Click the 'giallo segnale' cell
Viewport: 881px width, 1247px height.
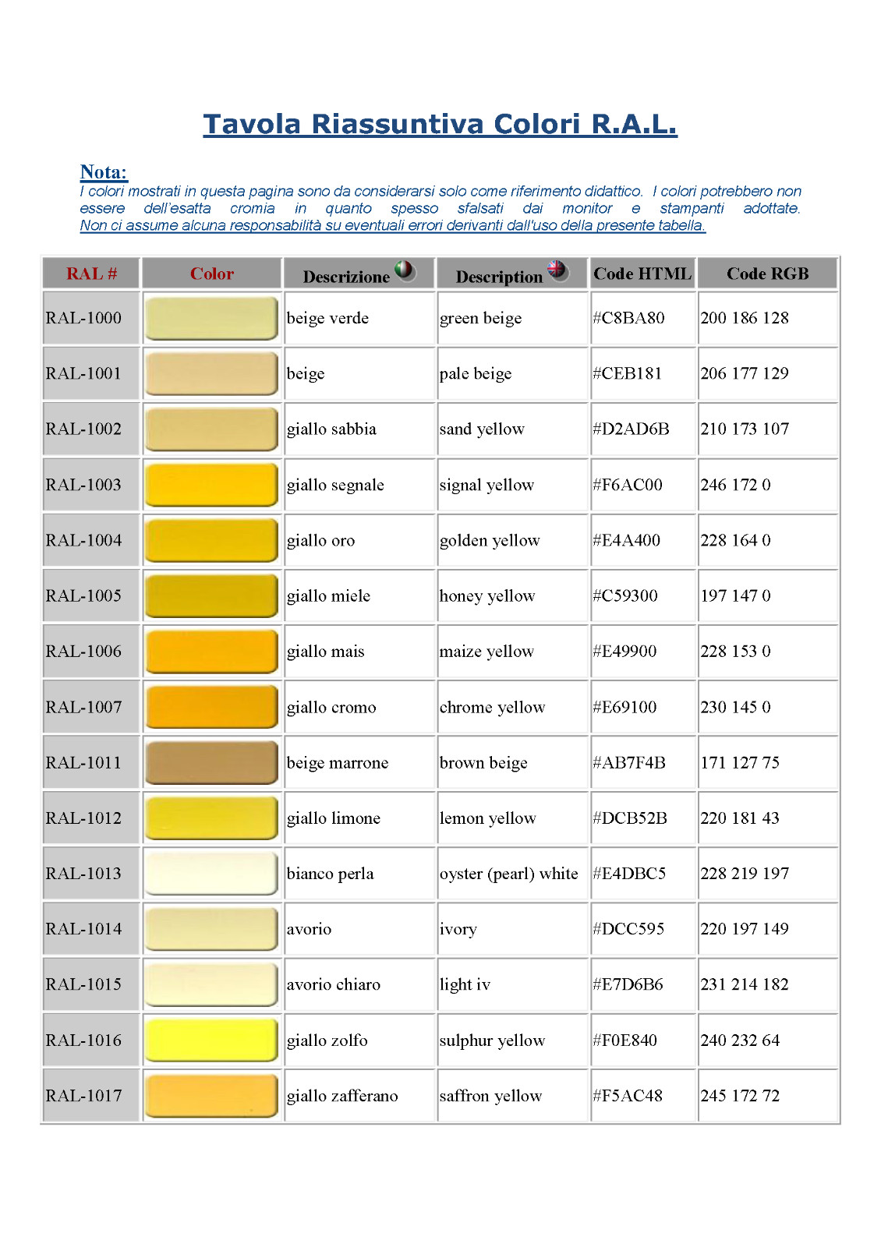(x=359, y=485)
